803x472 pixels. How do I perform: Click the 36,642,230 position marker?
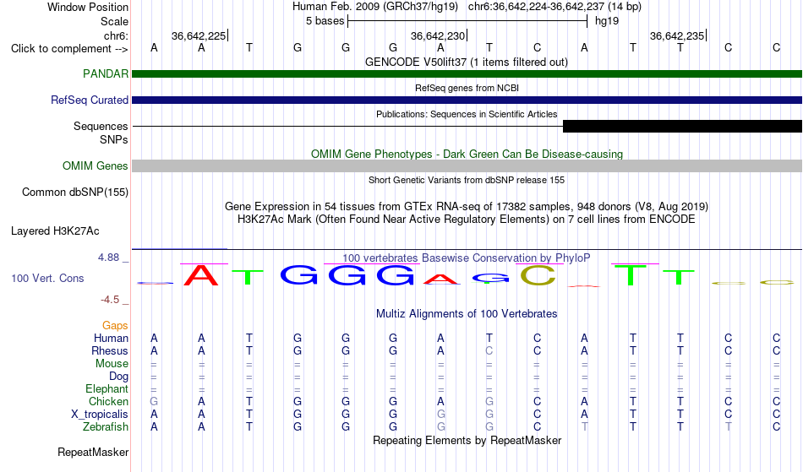439,35
